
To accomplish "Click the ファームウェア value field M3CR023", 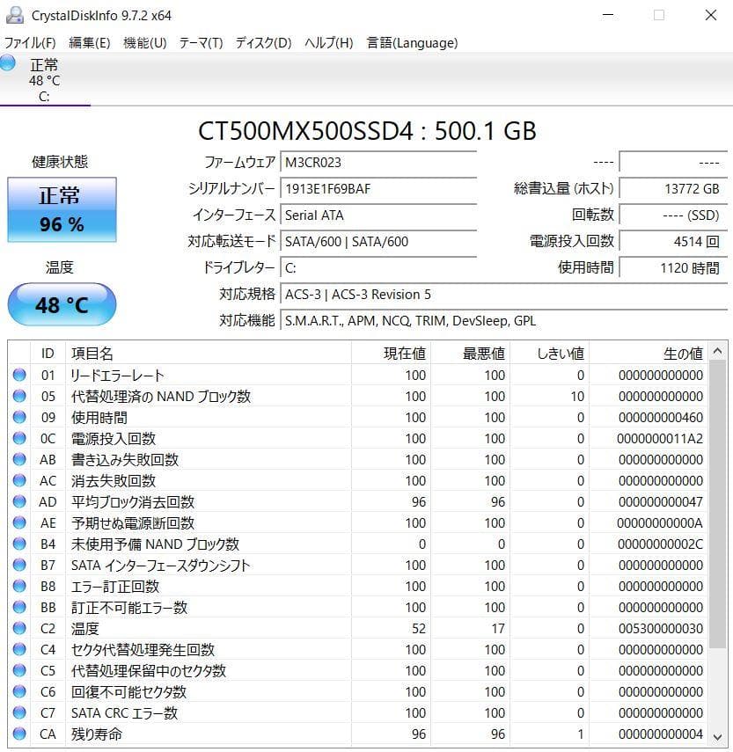I will 378,162.
